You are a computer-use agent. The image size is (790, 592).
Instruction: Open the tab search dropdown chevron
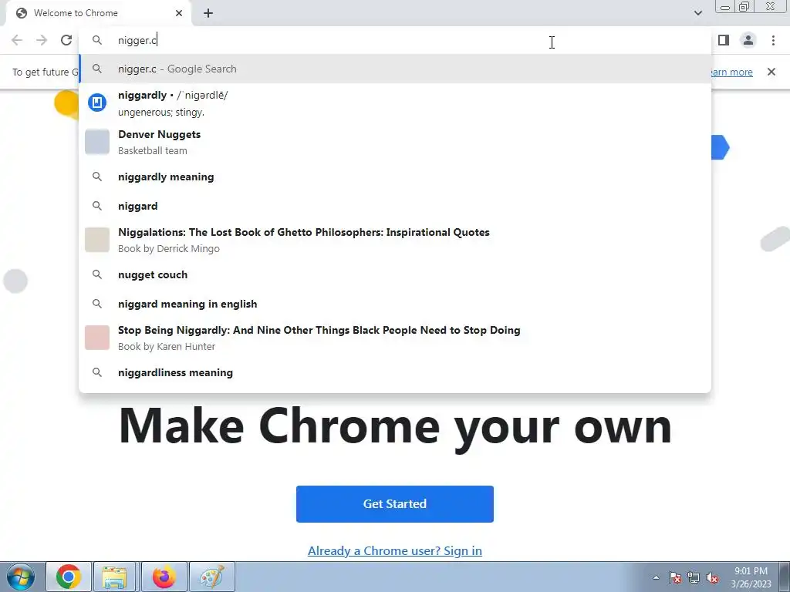[697, 13]
